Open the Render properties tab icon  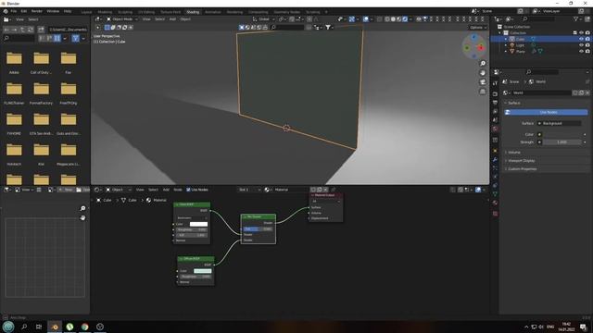pos(495,93)
